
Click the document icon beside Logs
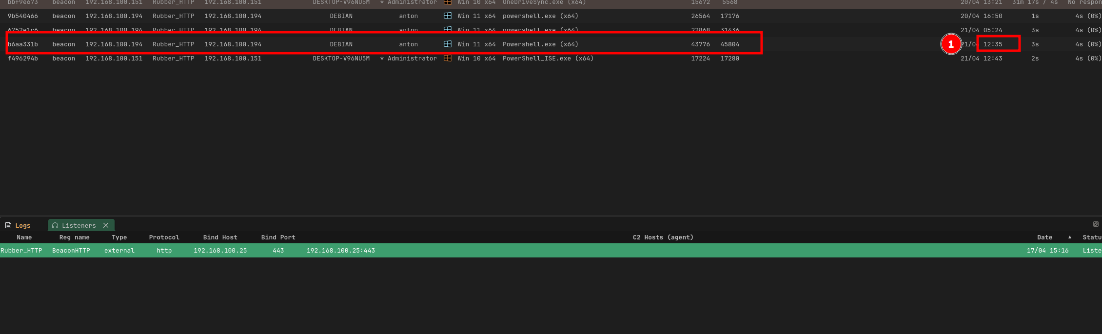pos(8,226)
